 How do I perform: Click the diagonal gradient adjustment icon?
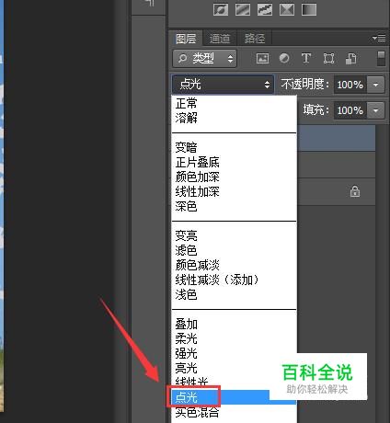tap(243, 9)
